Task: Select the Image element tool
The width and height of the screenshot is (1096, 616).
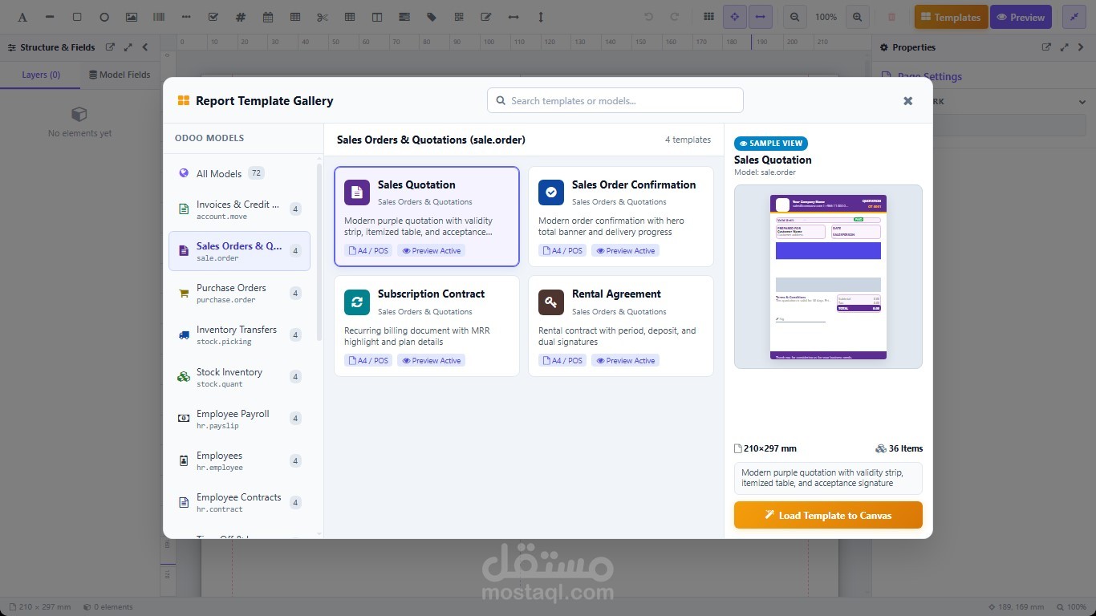Action: tap(132, 17)
